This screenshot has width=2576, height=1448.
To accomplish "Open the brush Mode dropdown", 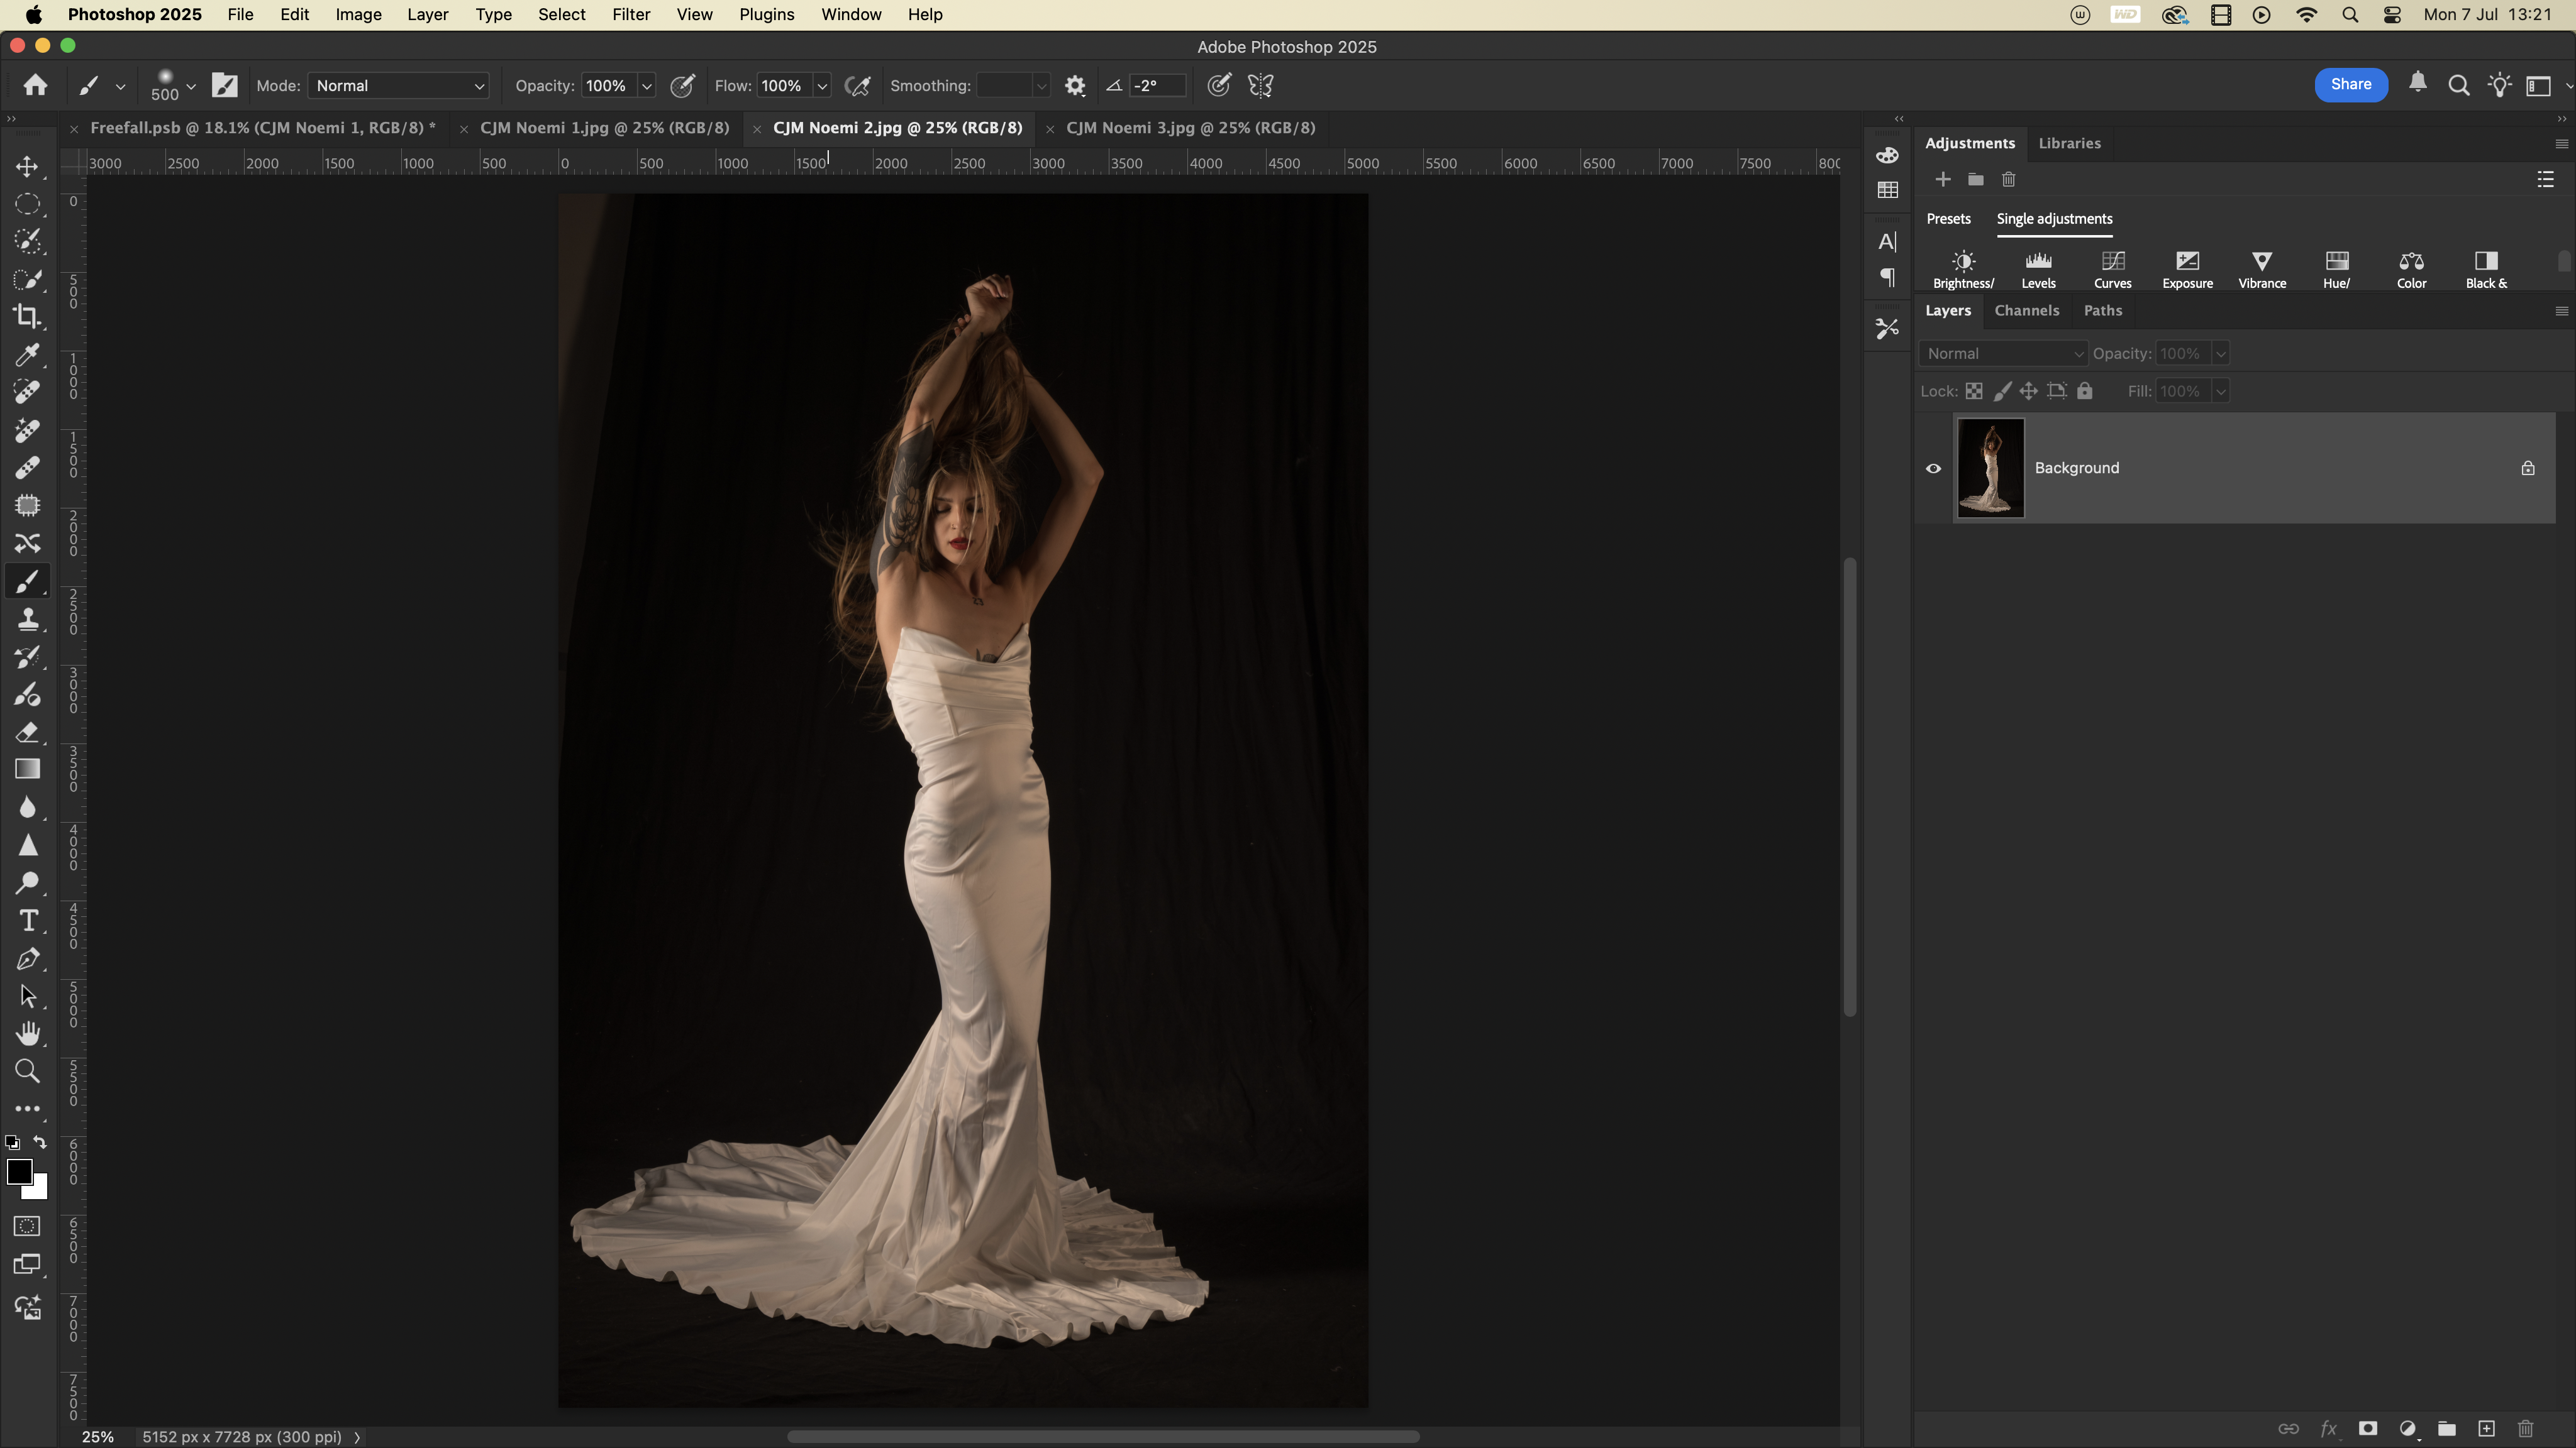I will 398,86.
